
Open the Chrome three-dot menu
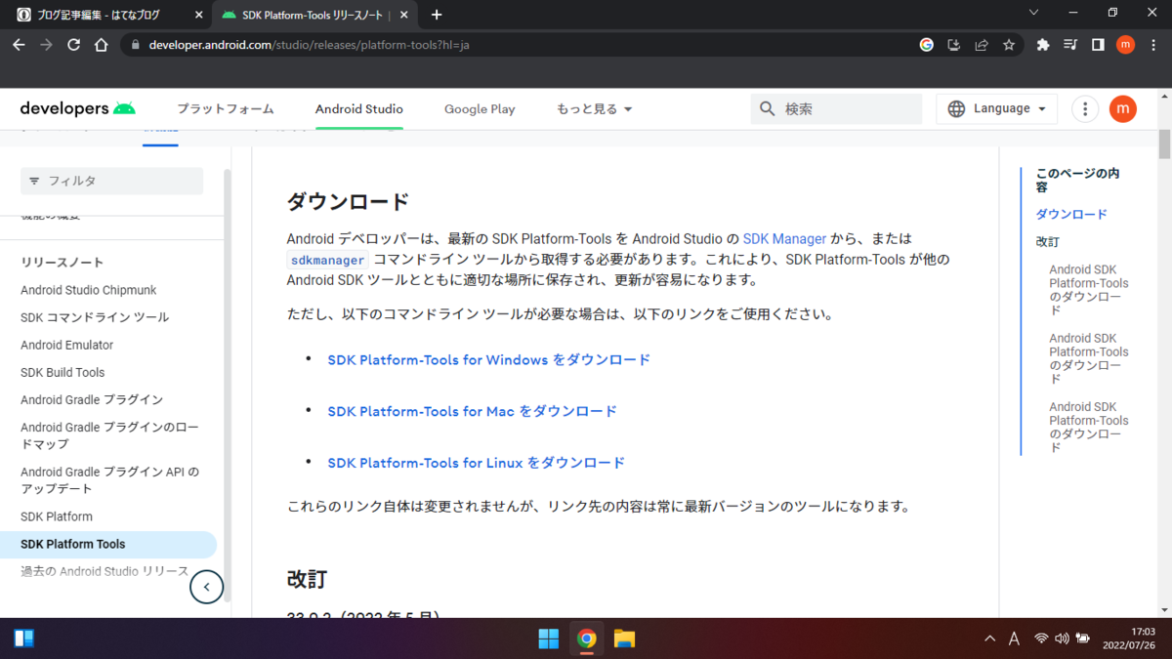click(1153, 45)
